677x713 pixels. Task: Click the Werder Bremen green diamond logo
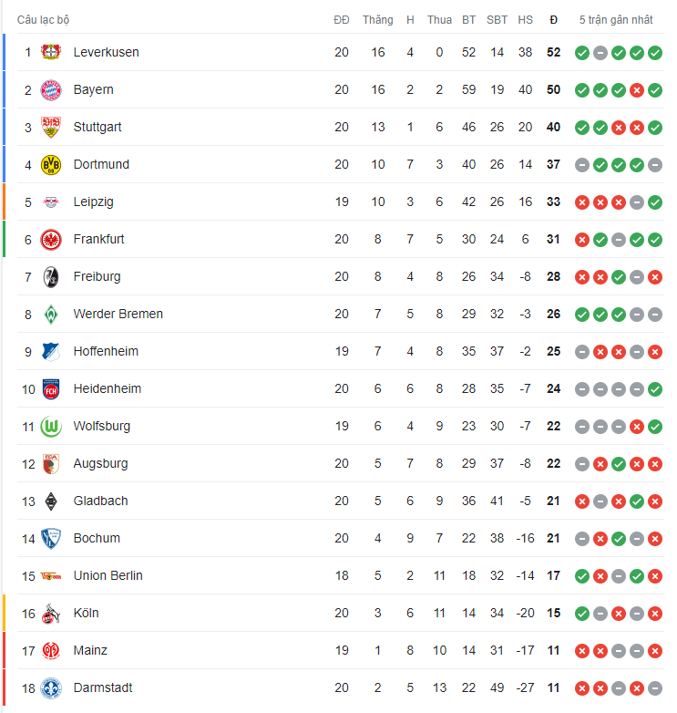pos(51,315)
